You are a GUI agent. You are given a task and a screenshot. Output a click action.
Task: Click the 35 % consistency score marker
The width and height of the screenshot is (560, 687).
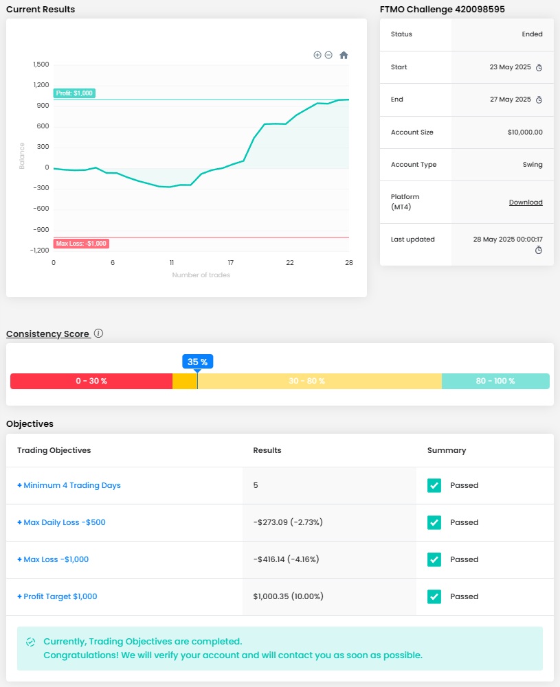(197, 362)
